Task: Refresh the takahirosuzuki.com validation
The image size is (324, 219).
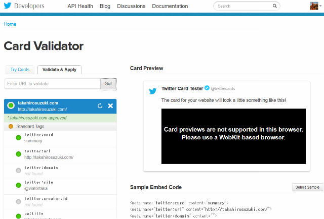Action: coord(100,106)
